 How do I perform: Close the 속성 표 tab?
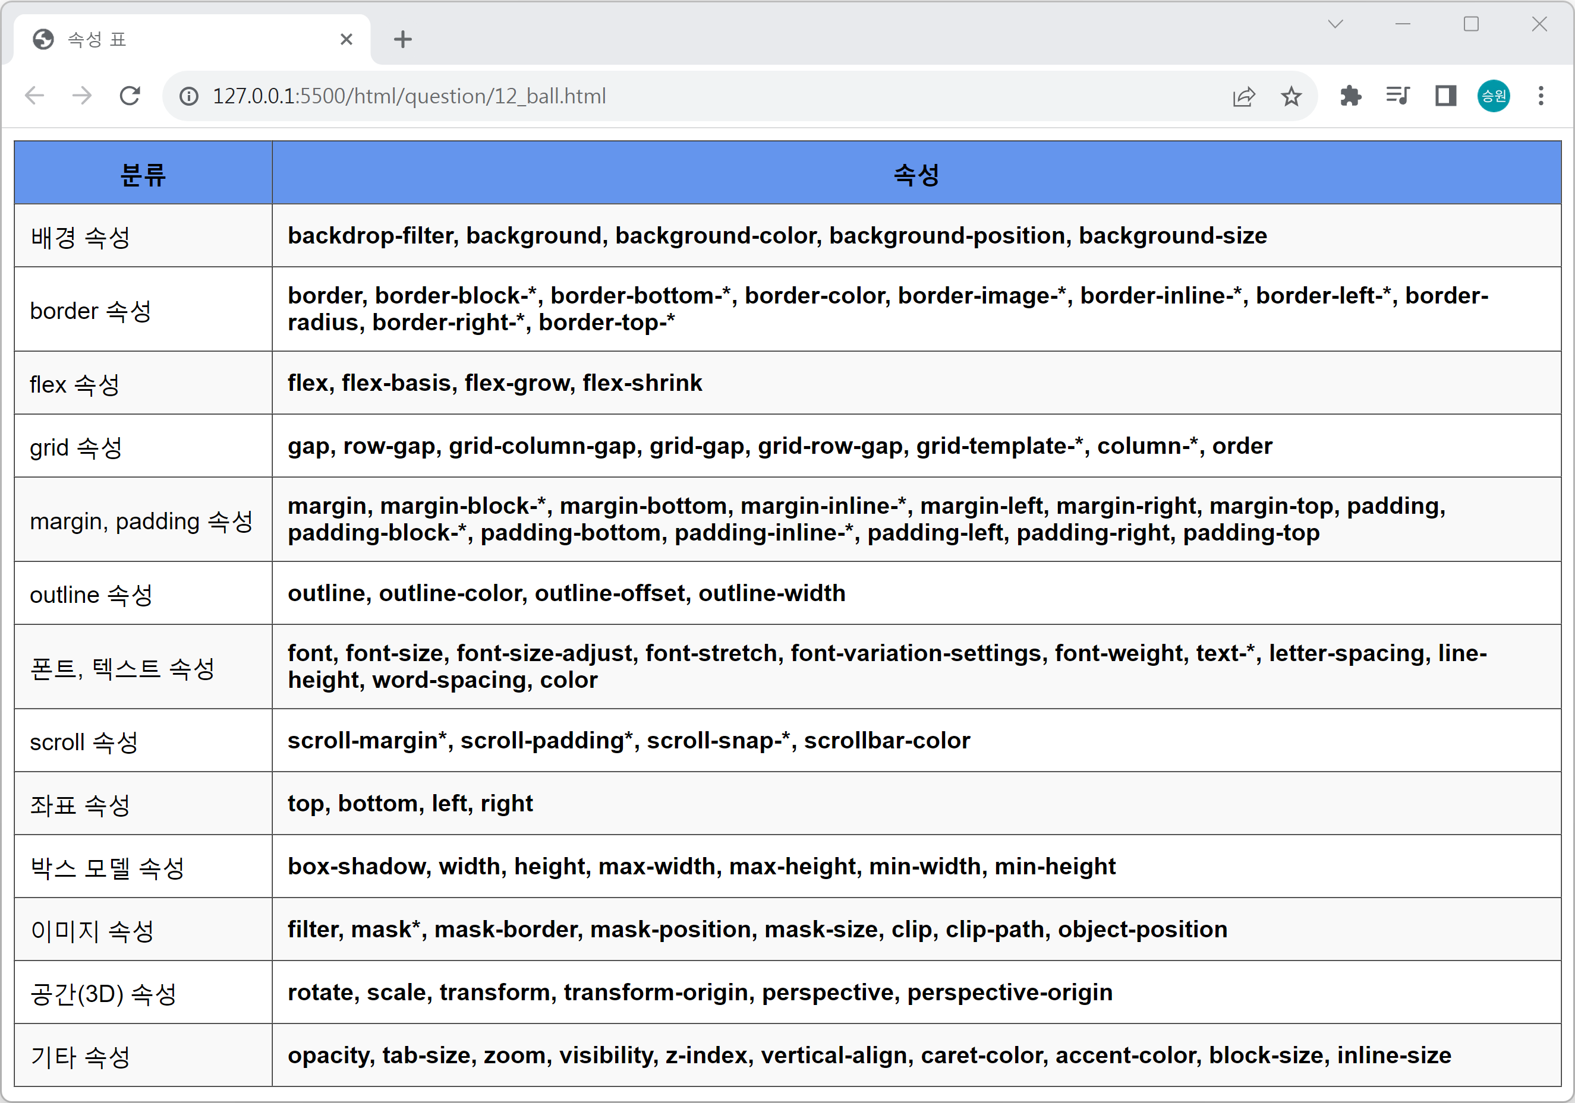click(346, 40)
